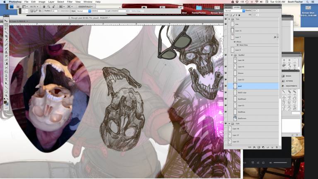The width and height of the screenshot is (318, 179).
Task: Toggle visibility of the Skullfind group
Action: (226, 55)
